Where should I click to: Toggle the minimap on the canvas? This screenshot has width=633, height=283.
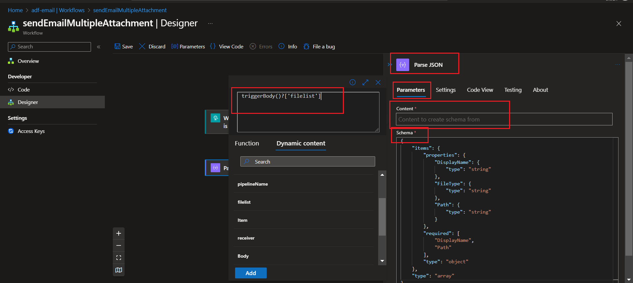[x=119, y=270]
